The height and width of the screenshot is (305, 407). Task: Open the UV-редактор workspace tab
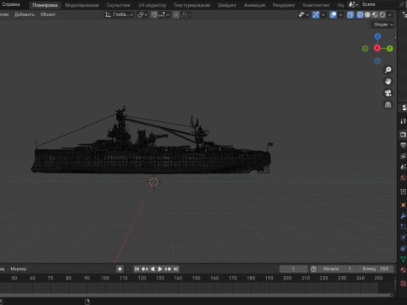point(152,5)
